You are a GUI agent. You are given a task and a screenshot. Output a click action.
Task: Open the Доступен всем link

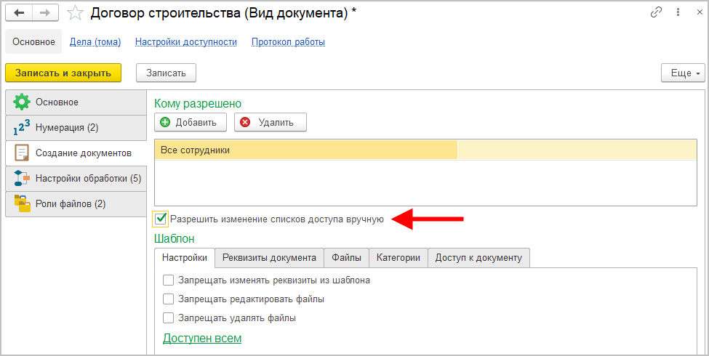pyautogui.click(x=202, y=339)
